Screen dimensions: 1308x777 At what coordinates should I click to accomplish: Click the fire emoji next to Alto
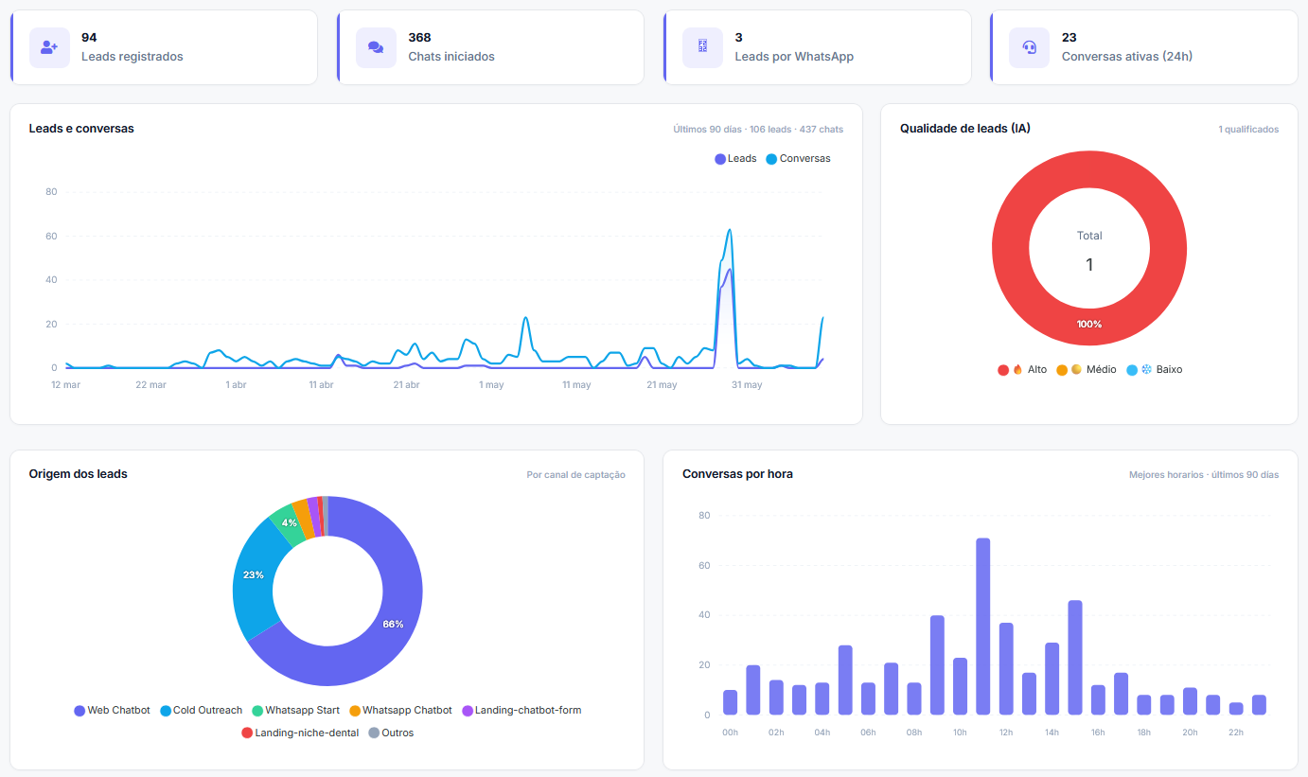click(1017, 369)
